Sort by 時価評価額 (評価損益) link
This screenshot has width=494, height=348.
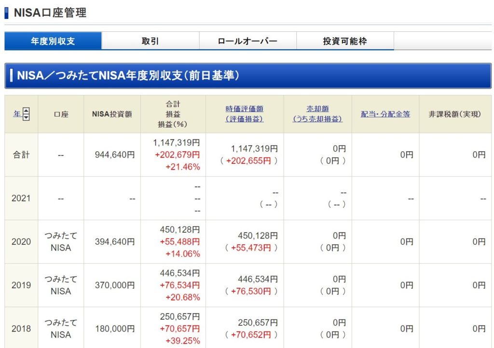coord(245,114)
